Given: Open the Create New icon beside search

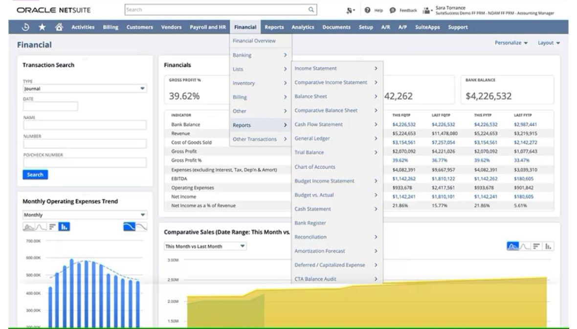Looking at the screenshot, I should [350, 10].
